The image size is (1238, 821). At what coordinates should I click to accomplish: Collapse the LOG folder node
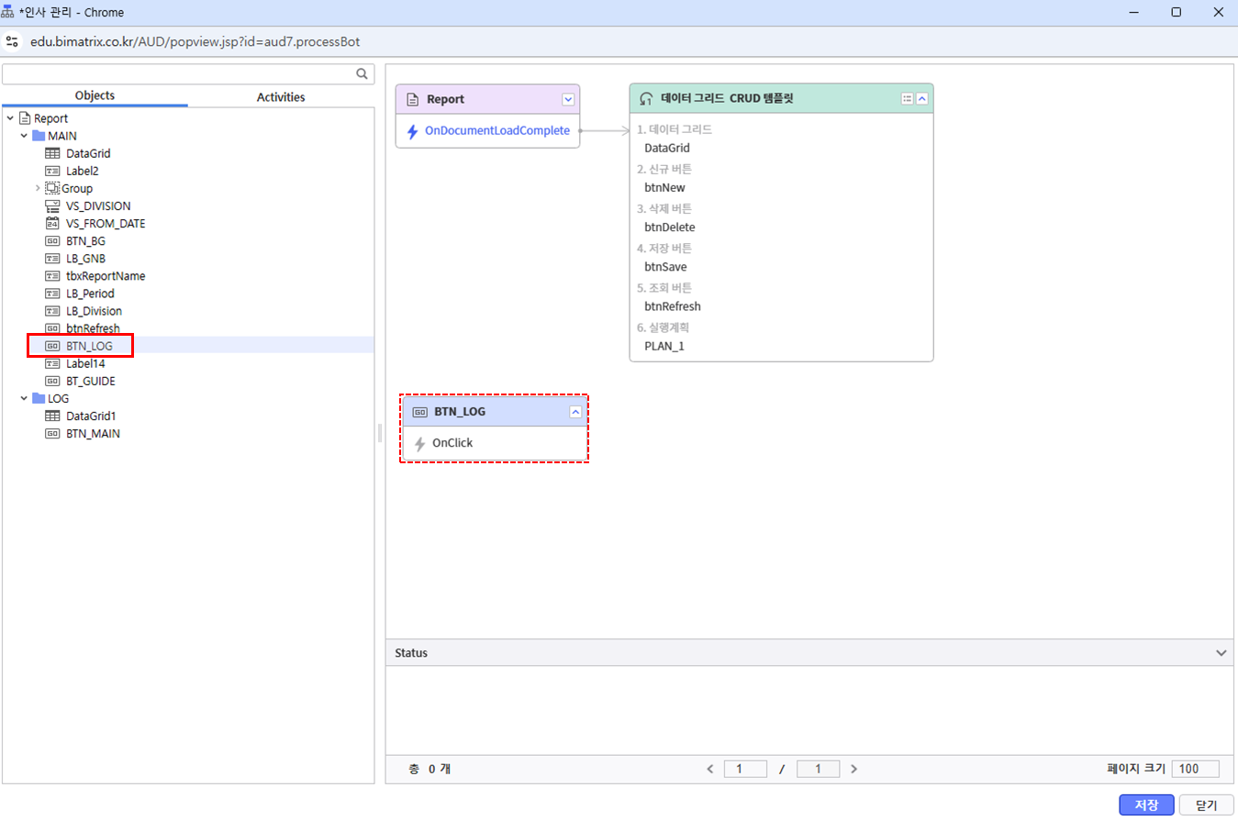click(24, 399)
